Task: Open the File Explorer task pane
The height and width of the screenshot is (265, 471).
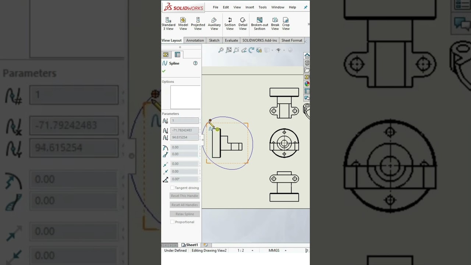Action: [x=307, y=70]
